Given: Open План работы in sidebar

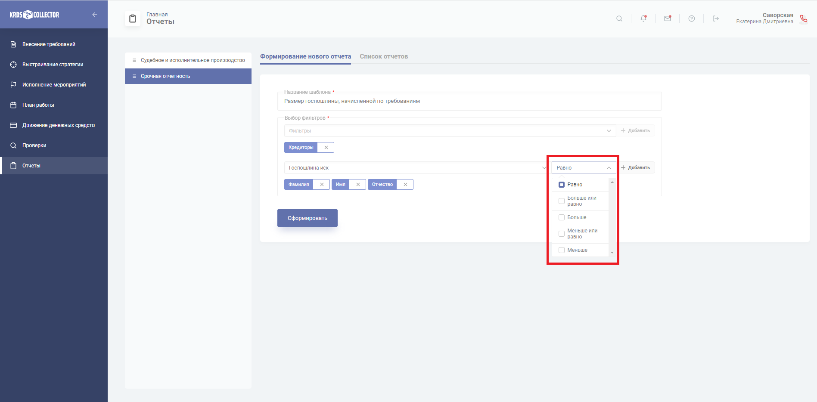Looking at the screenshot, I should pyautogui.click(x=54, y=105).
